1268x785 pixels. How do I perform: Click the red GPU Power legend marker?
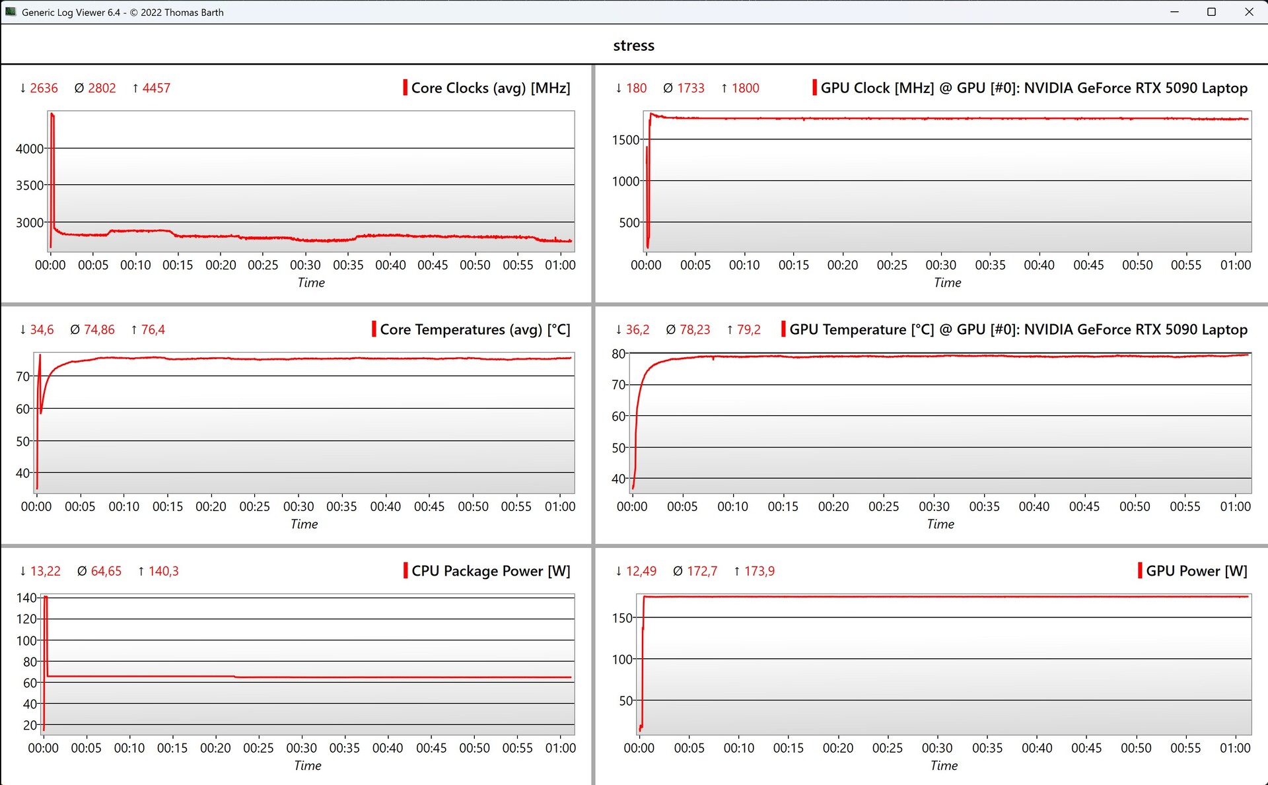(1140, 571)
